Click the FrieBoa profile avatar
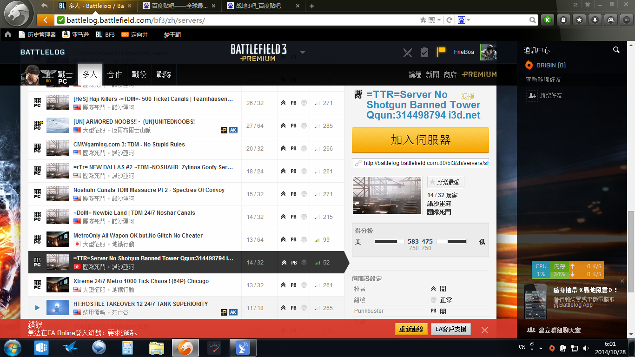Screen dimensions: 635x357 tap(488, 52)
